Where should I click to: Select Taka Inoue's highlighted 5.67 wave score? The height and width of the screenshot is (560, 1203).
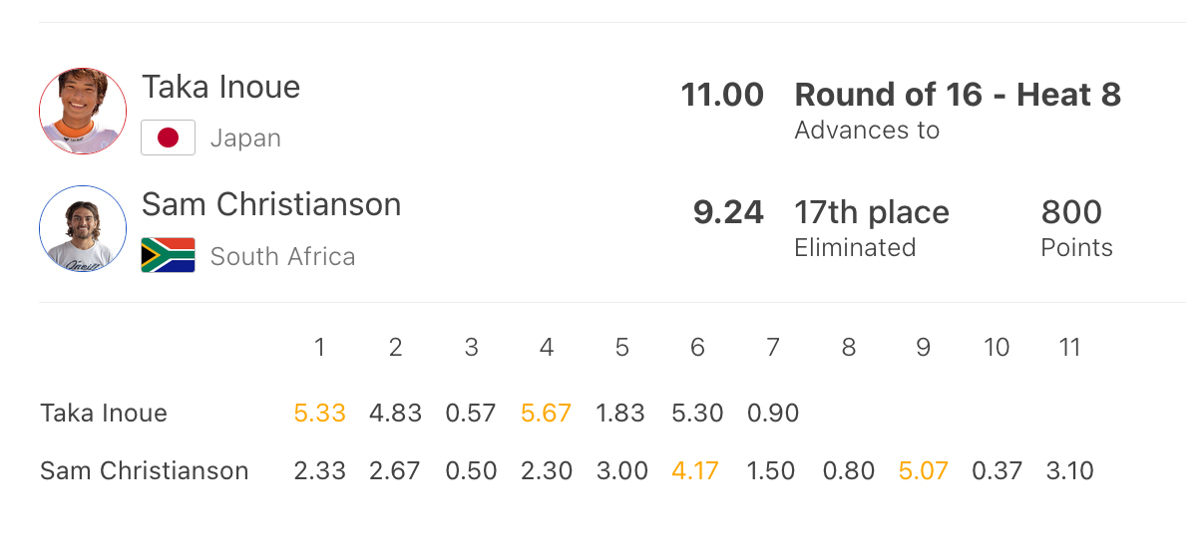[546, 413]
